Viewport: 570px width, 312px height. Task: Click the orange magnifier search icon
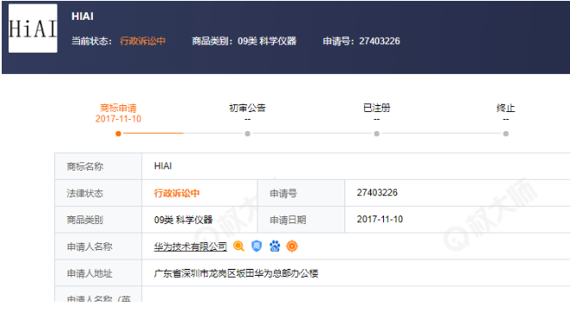click(239, 246)
